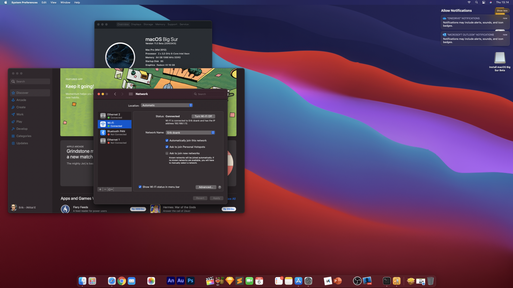Open Sketch app in the dock

(230, 281)
